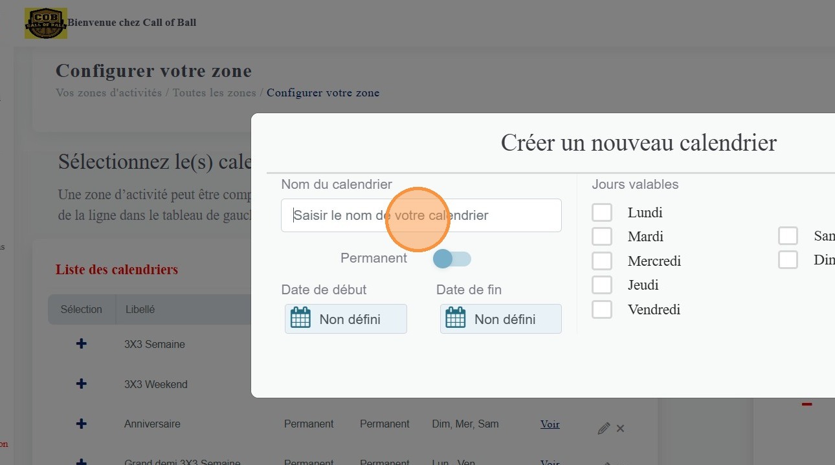835x465 pixels.
Task: Check the Lundi checkbox
Action: [x=602, y=212]
